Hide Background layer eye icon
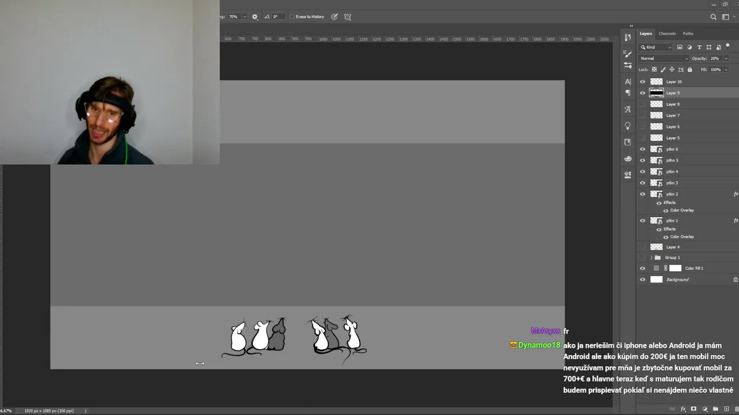This screenshot has width=739, height=415. [x=643, y=280]
